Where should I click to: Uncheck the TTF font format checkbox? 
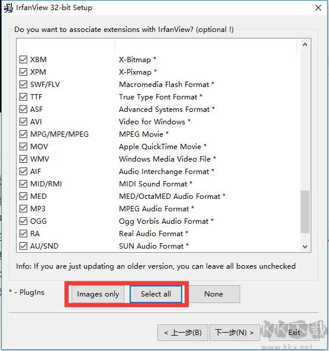click(x=23, y=97)
